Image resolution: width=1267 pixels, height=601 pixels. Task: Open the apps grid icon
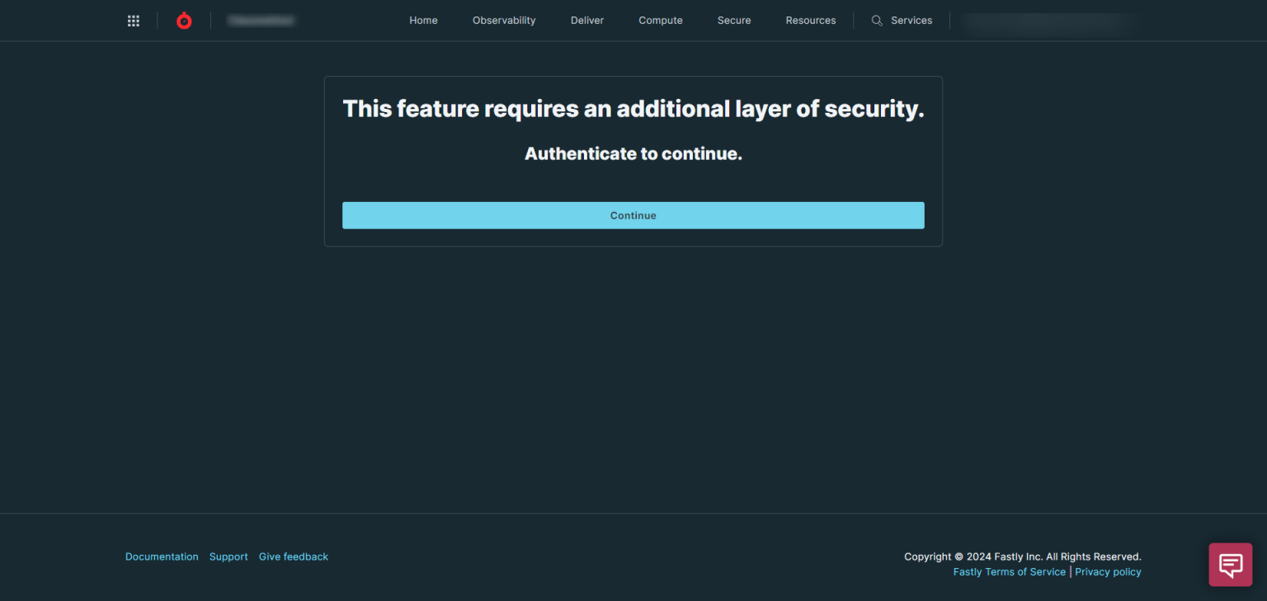pos(133,20)
